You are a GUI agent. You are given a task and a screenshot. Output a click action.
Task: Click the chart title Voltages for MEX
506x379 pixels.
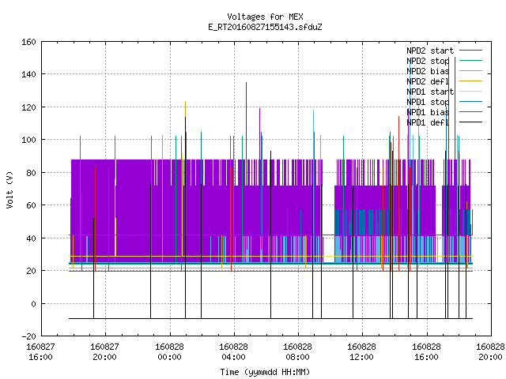[x=265, y=17]
